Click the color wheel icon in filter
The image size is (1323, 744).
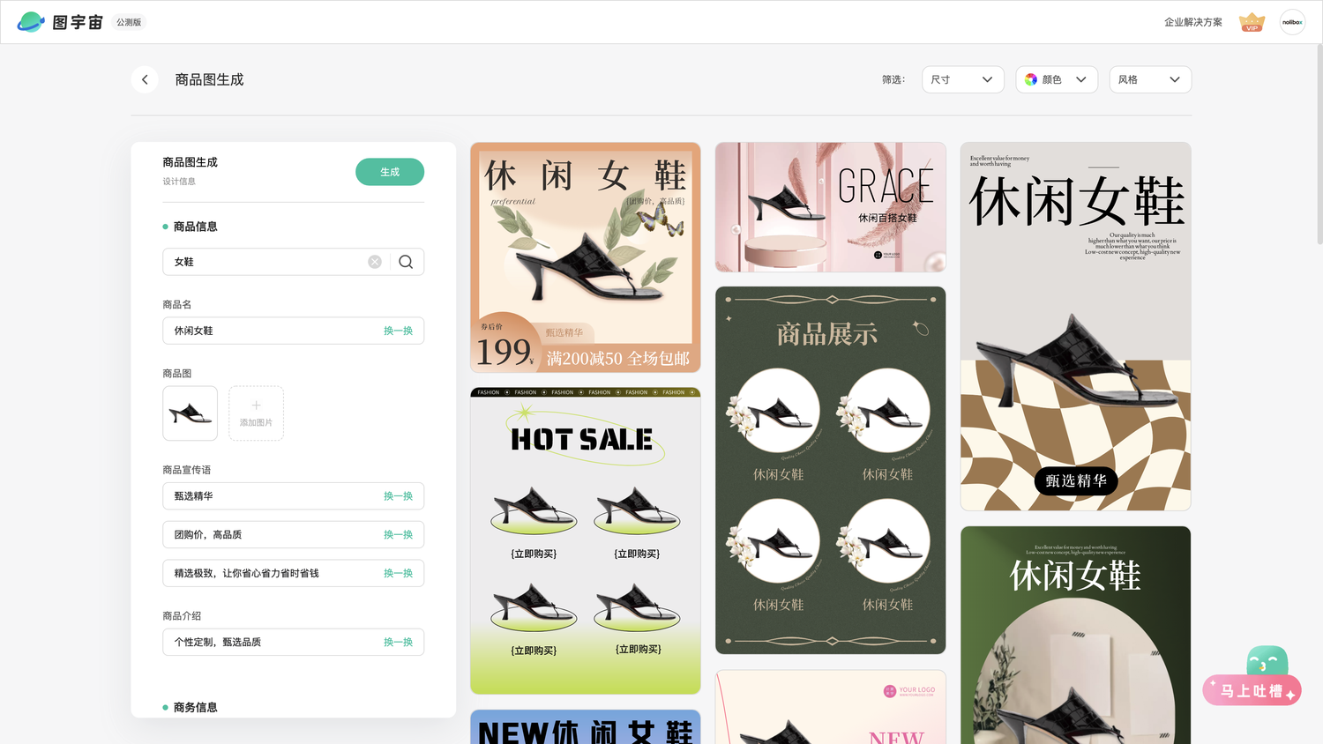pos(1031,79)
